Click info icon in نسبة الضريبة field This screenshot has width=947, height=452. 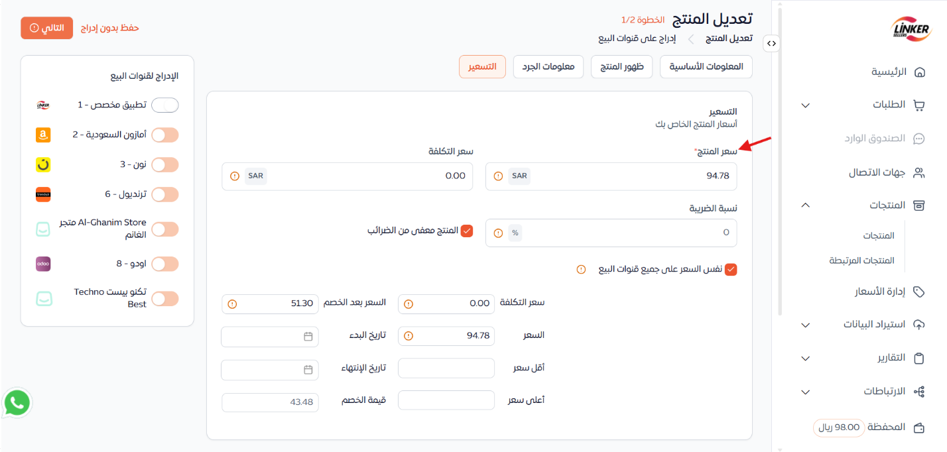(498, 233)
